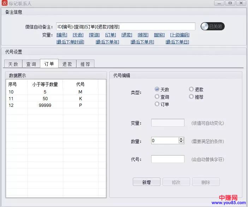Viewport: 248px width, 207px height.
Task: Select the 退款 radio option
Action: [191, 90]
